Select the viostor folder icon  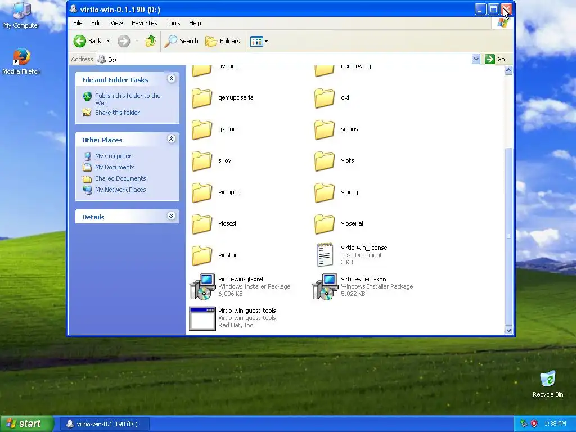click(x=202, y=256)
